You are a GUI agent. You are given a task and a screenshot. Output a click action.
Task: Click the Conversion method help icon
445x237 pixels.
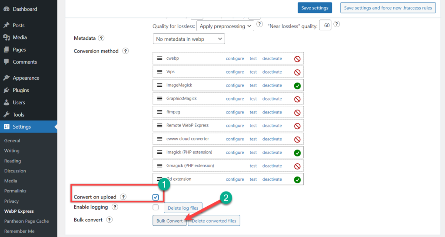126,51
